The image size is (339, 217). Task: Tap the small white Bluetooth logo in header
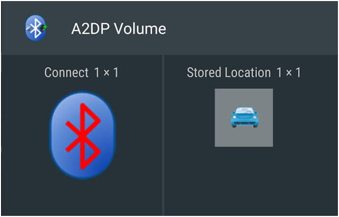coord(36,28)
